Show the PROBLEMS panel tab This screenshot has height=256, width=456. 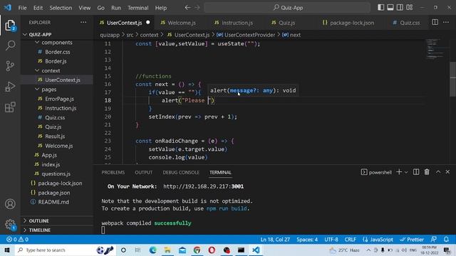point(113,172)
